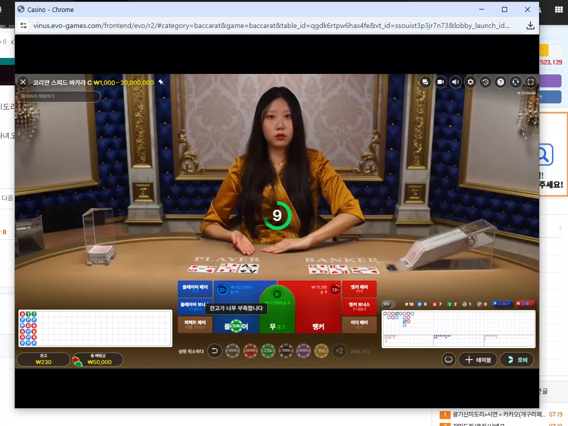Bet on 뱅커 보너스 1~30:1

click(x=359, y=307)
